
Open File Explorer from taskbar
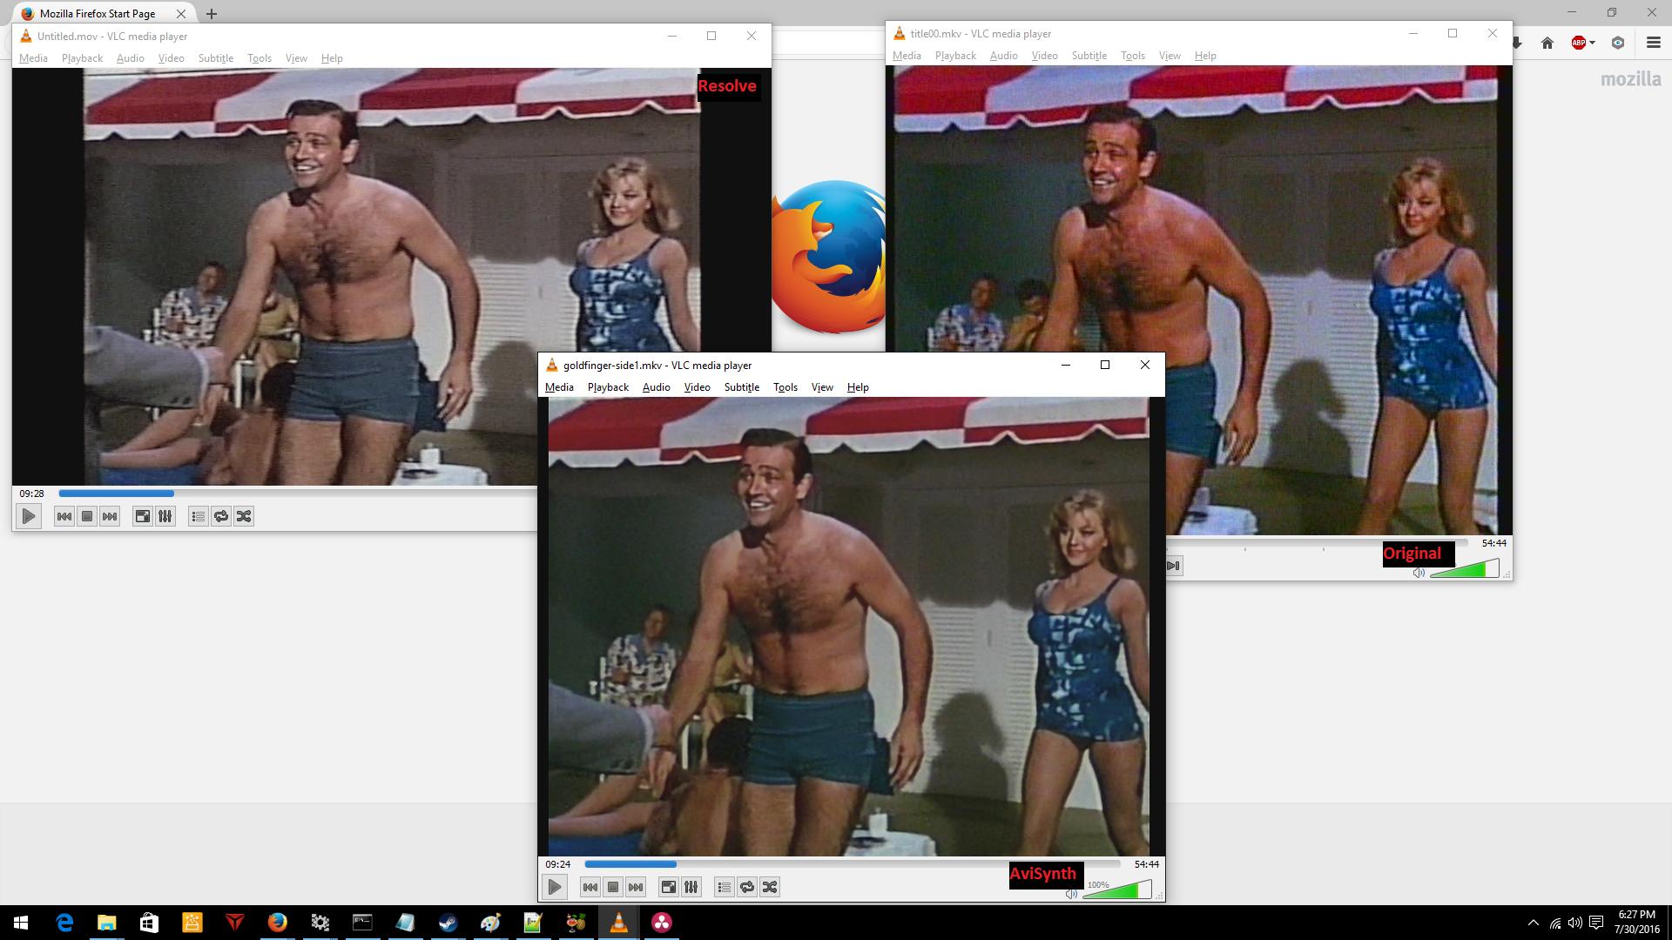(106, 923)
